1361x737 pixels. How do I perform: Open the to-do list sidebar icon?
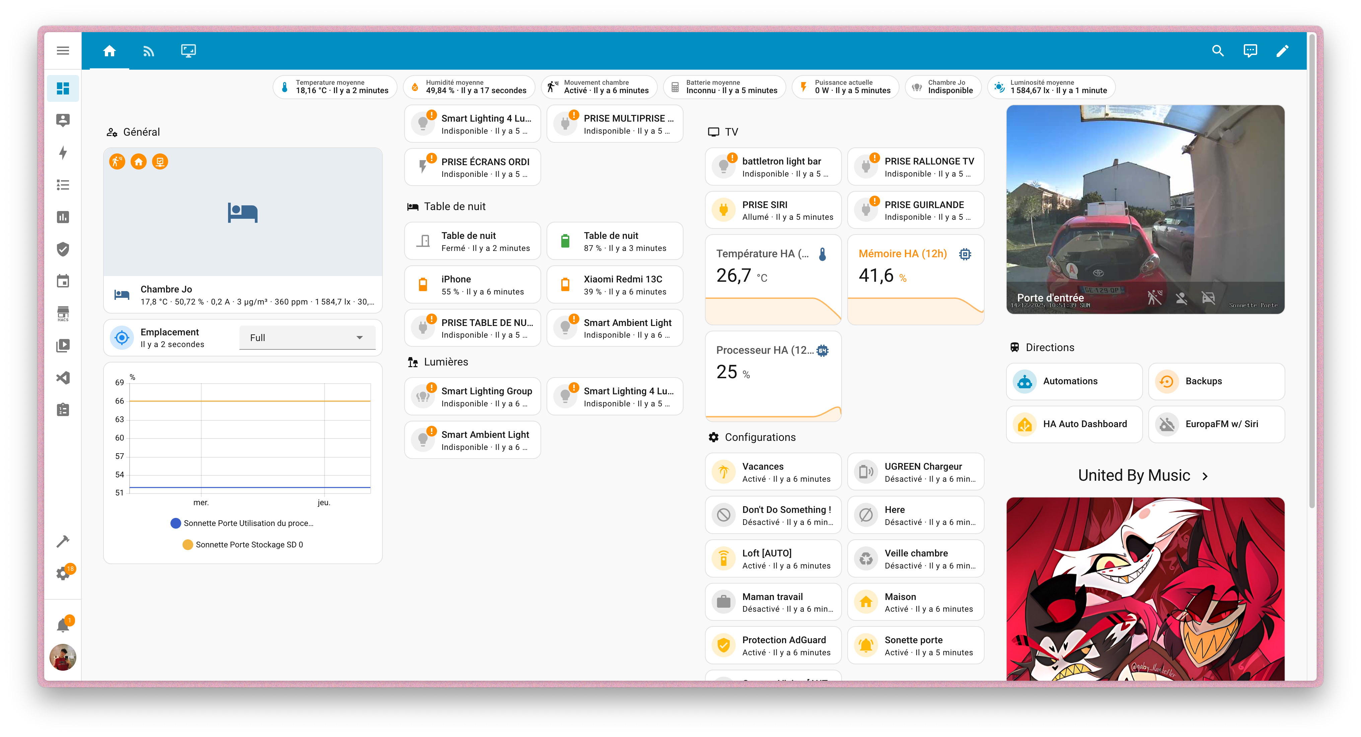63,185
